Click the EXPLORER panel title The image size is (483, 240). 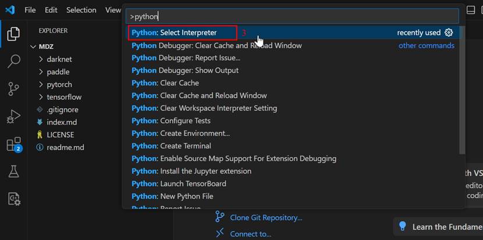(53, 30)
